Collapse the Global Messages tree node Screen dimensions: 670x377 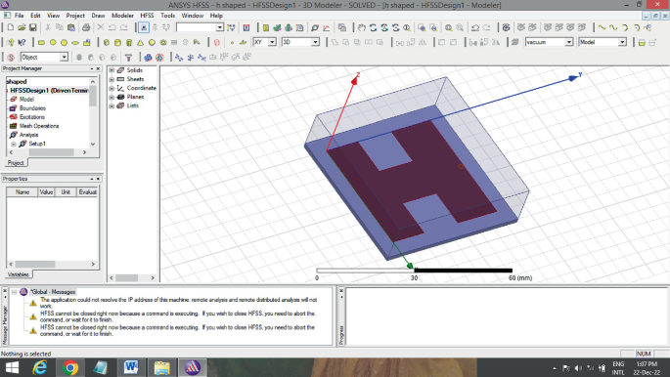[14, 292]
